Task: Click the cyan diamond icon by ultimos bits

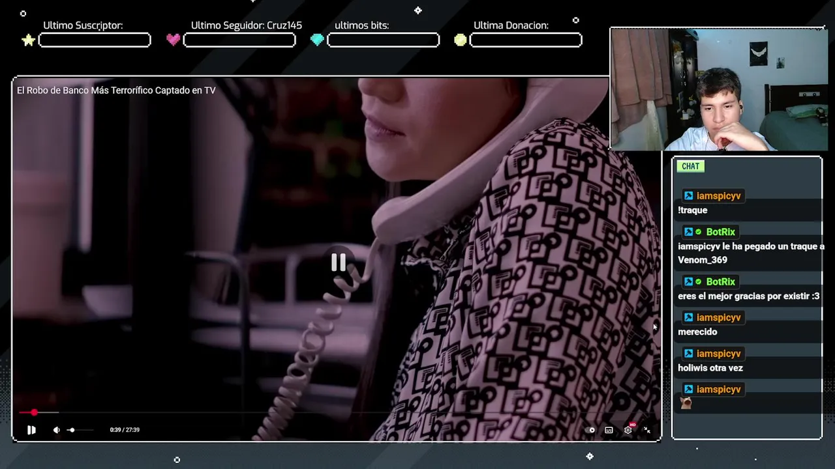Action: tap(317, 40)
